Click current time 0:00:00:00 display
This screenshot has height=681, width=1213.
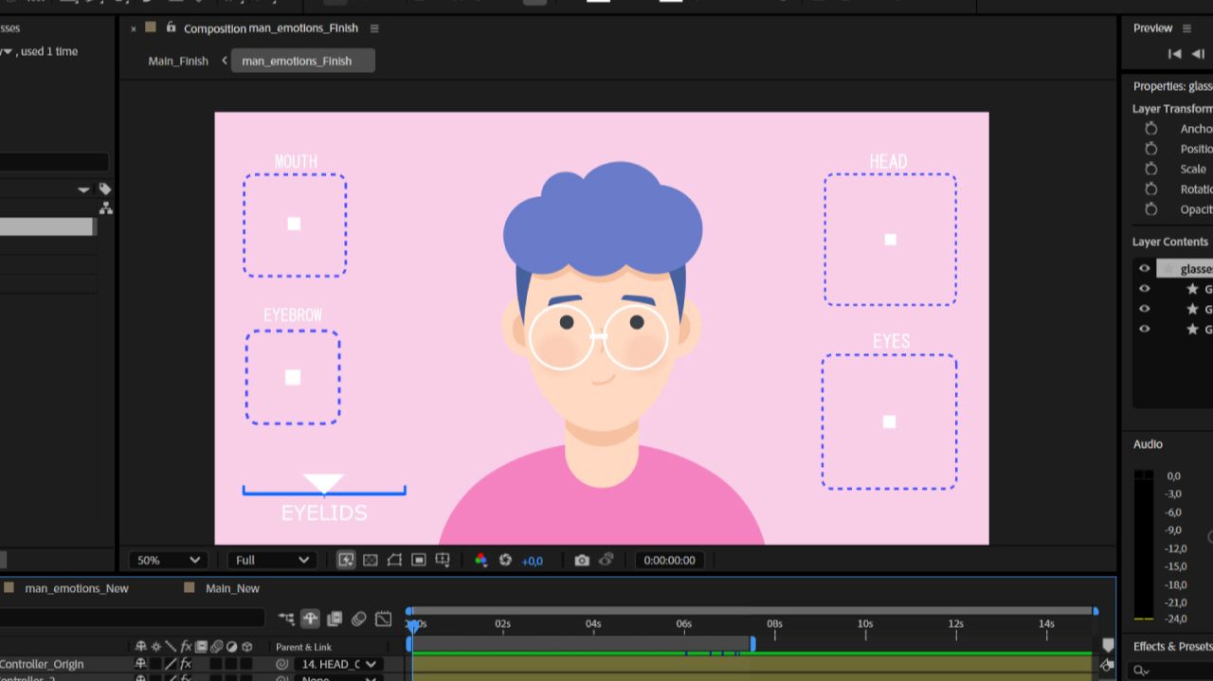(x=670, y=560)
